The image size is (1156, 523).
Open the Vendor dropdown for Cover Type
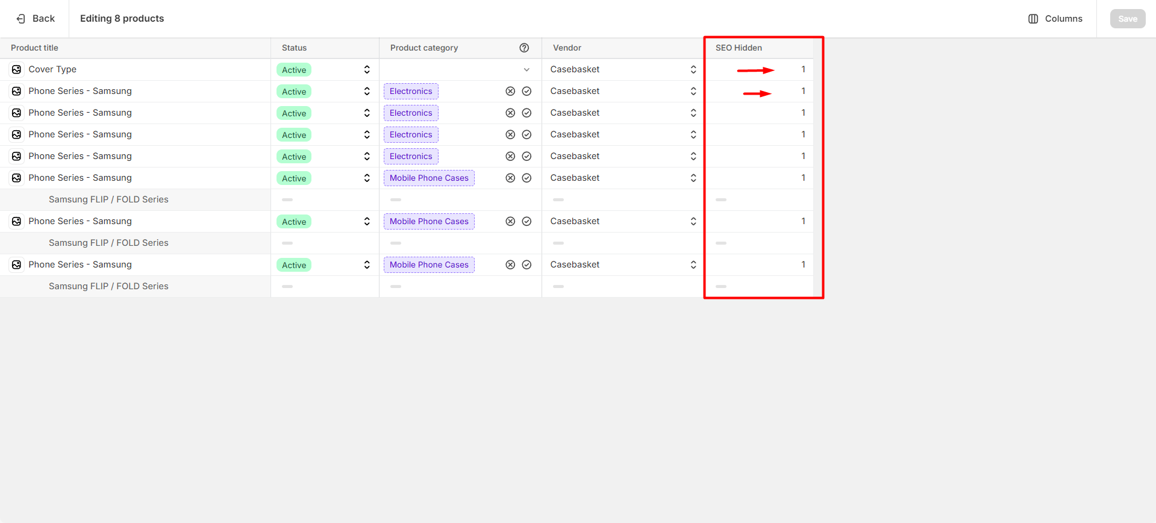pos(693,69)
